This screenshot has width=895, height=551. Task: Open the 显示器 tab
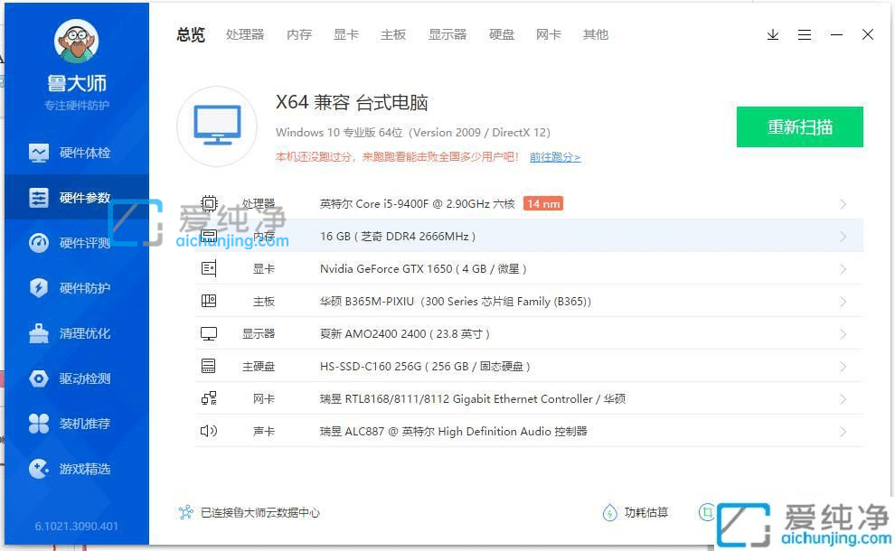coord(447,34)
